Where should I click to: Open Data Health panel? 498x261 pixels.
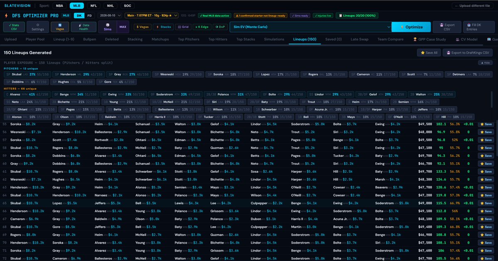83,27
